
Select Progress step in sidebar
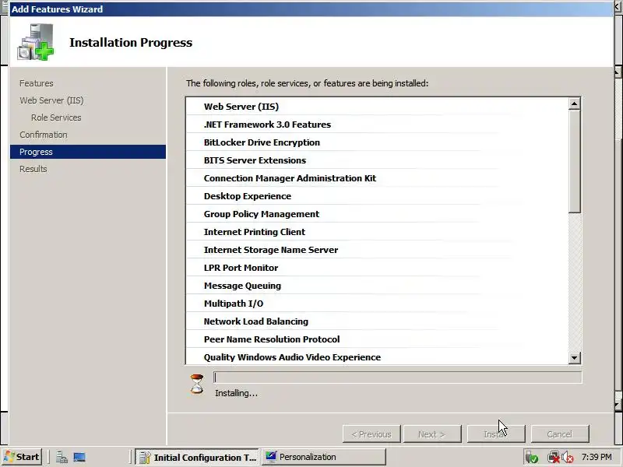pos(88,152)
